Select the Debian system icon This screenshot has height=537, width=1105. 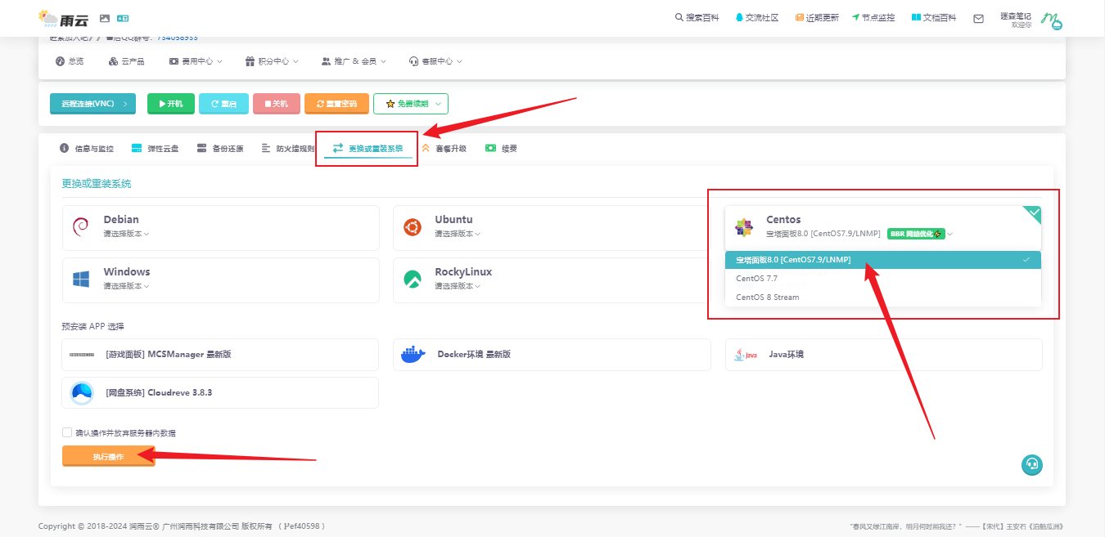coord(81,226)
